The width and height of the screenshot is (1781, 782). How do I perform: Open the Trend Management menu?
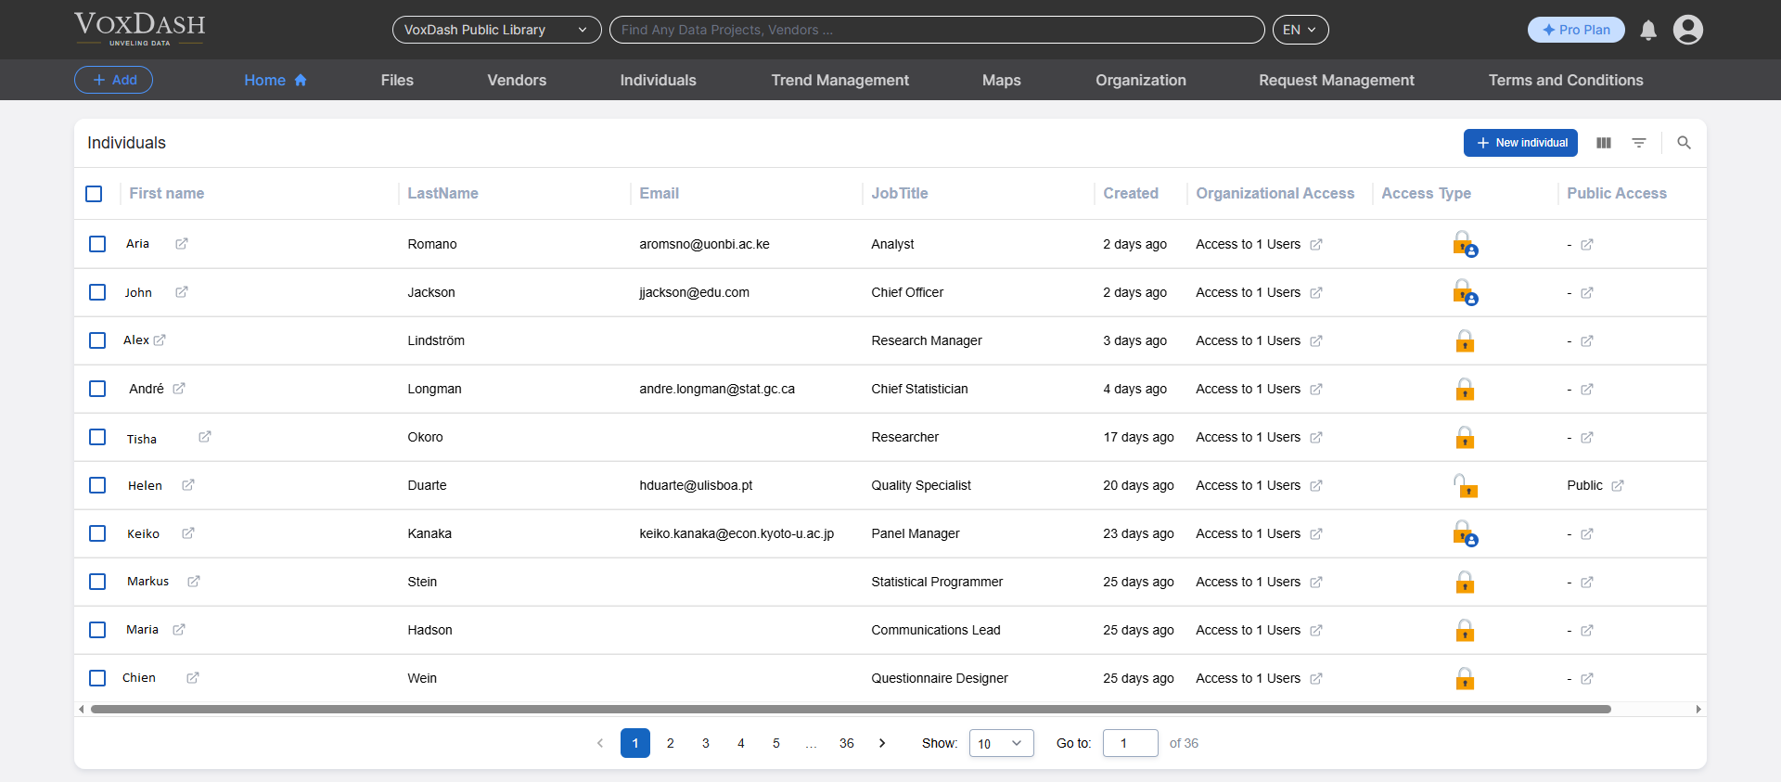click(839, 81)
